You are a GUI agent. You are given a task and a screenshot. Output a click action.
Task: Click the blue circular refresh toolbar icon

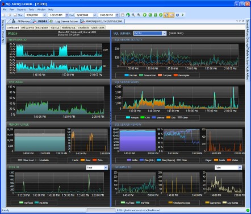click(177, 15)
